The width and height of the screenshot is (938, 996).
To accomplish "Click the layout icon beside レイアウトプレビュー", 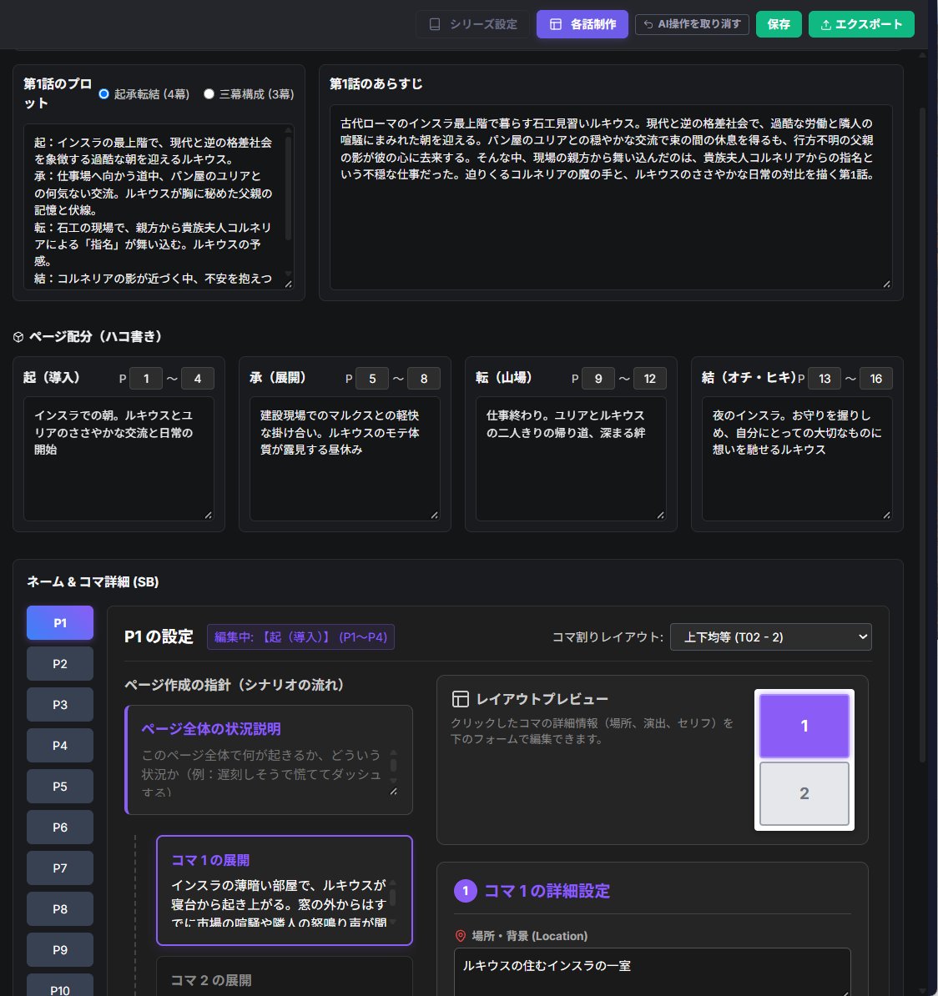I will pyautogui.click(x=460, y=699).
